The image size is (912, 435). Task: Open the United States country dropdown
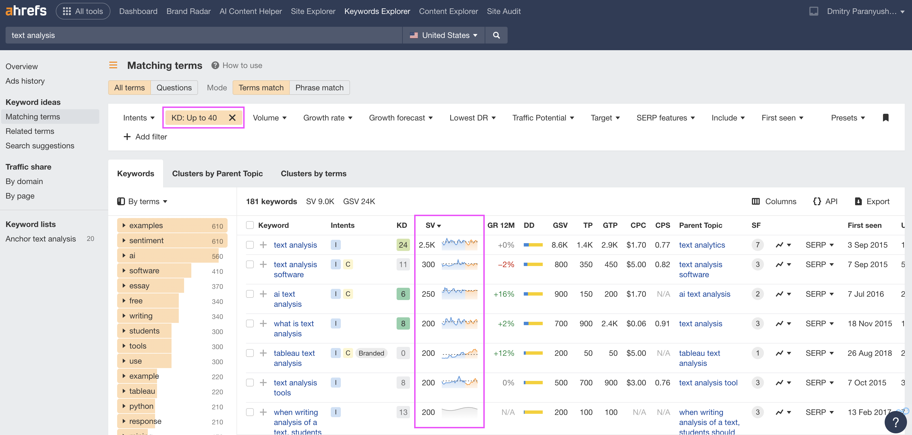pos(444,35)
